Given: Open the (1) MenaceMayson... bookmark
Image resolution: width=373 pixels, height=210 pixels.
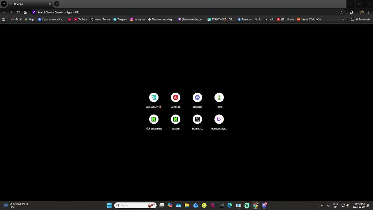Looking at the screenshot, I should point(191,20).
